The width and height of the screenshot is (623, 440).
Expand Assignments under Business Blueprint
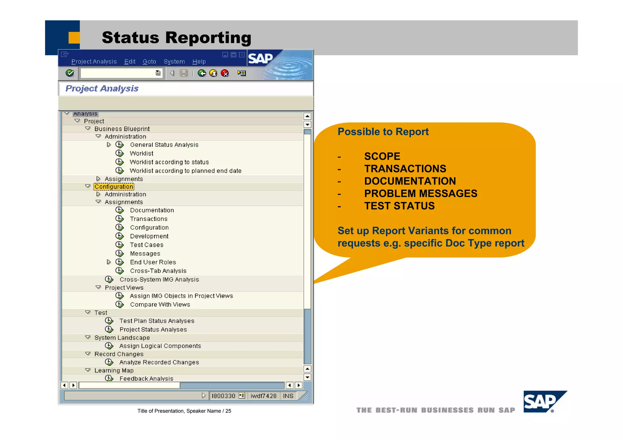(x=98, y=179)
